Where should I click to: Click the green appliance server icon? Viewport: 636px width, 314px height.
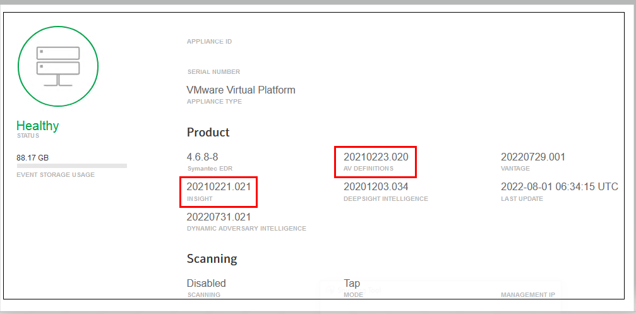click(x=58, y=66)
